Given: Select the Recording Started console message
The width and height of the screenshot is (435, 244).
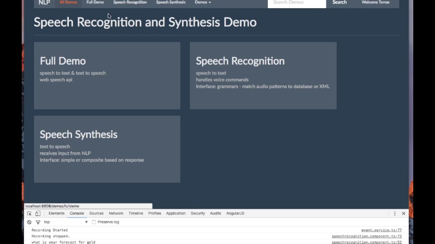Looking at the screenshot, I should [50, 230].
